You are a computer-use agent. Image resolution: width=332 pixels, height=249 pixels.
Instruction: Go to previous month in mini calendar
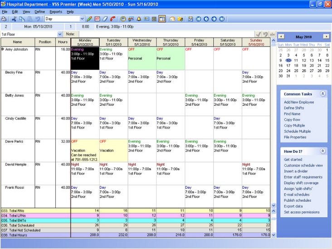[x=281, y=36]
